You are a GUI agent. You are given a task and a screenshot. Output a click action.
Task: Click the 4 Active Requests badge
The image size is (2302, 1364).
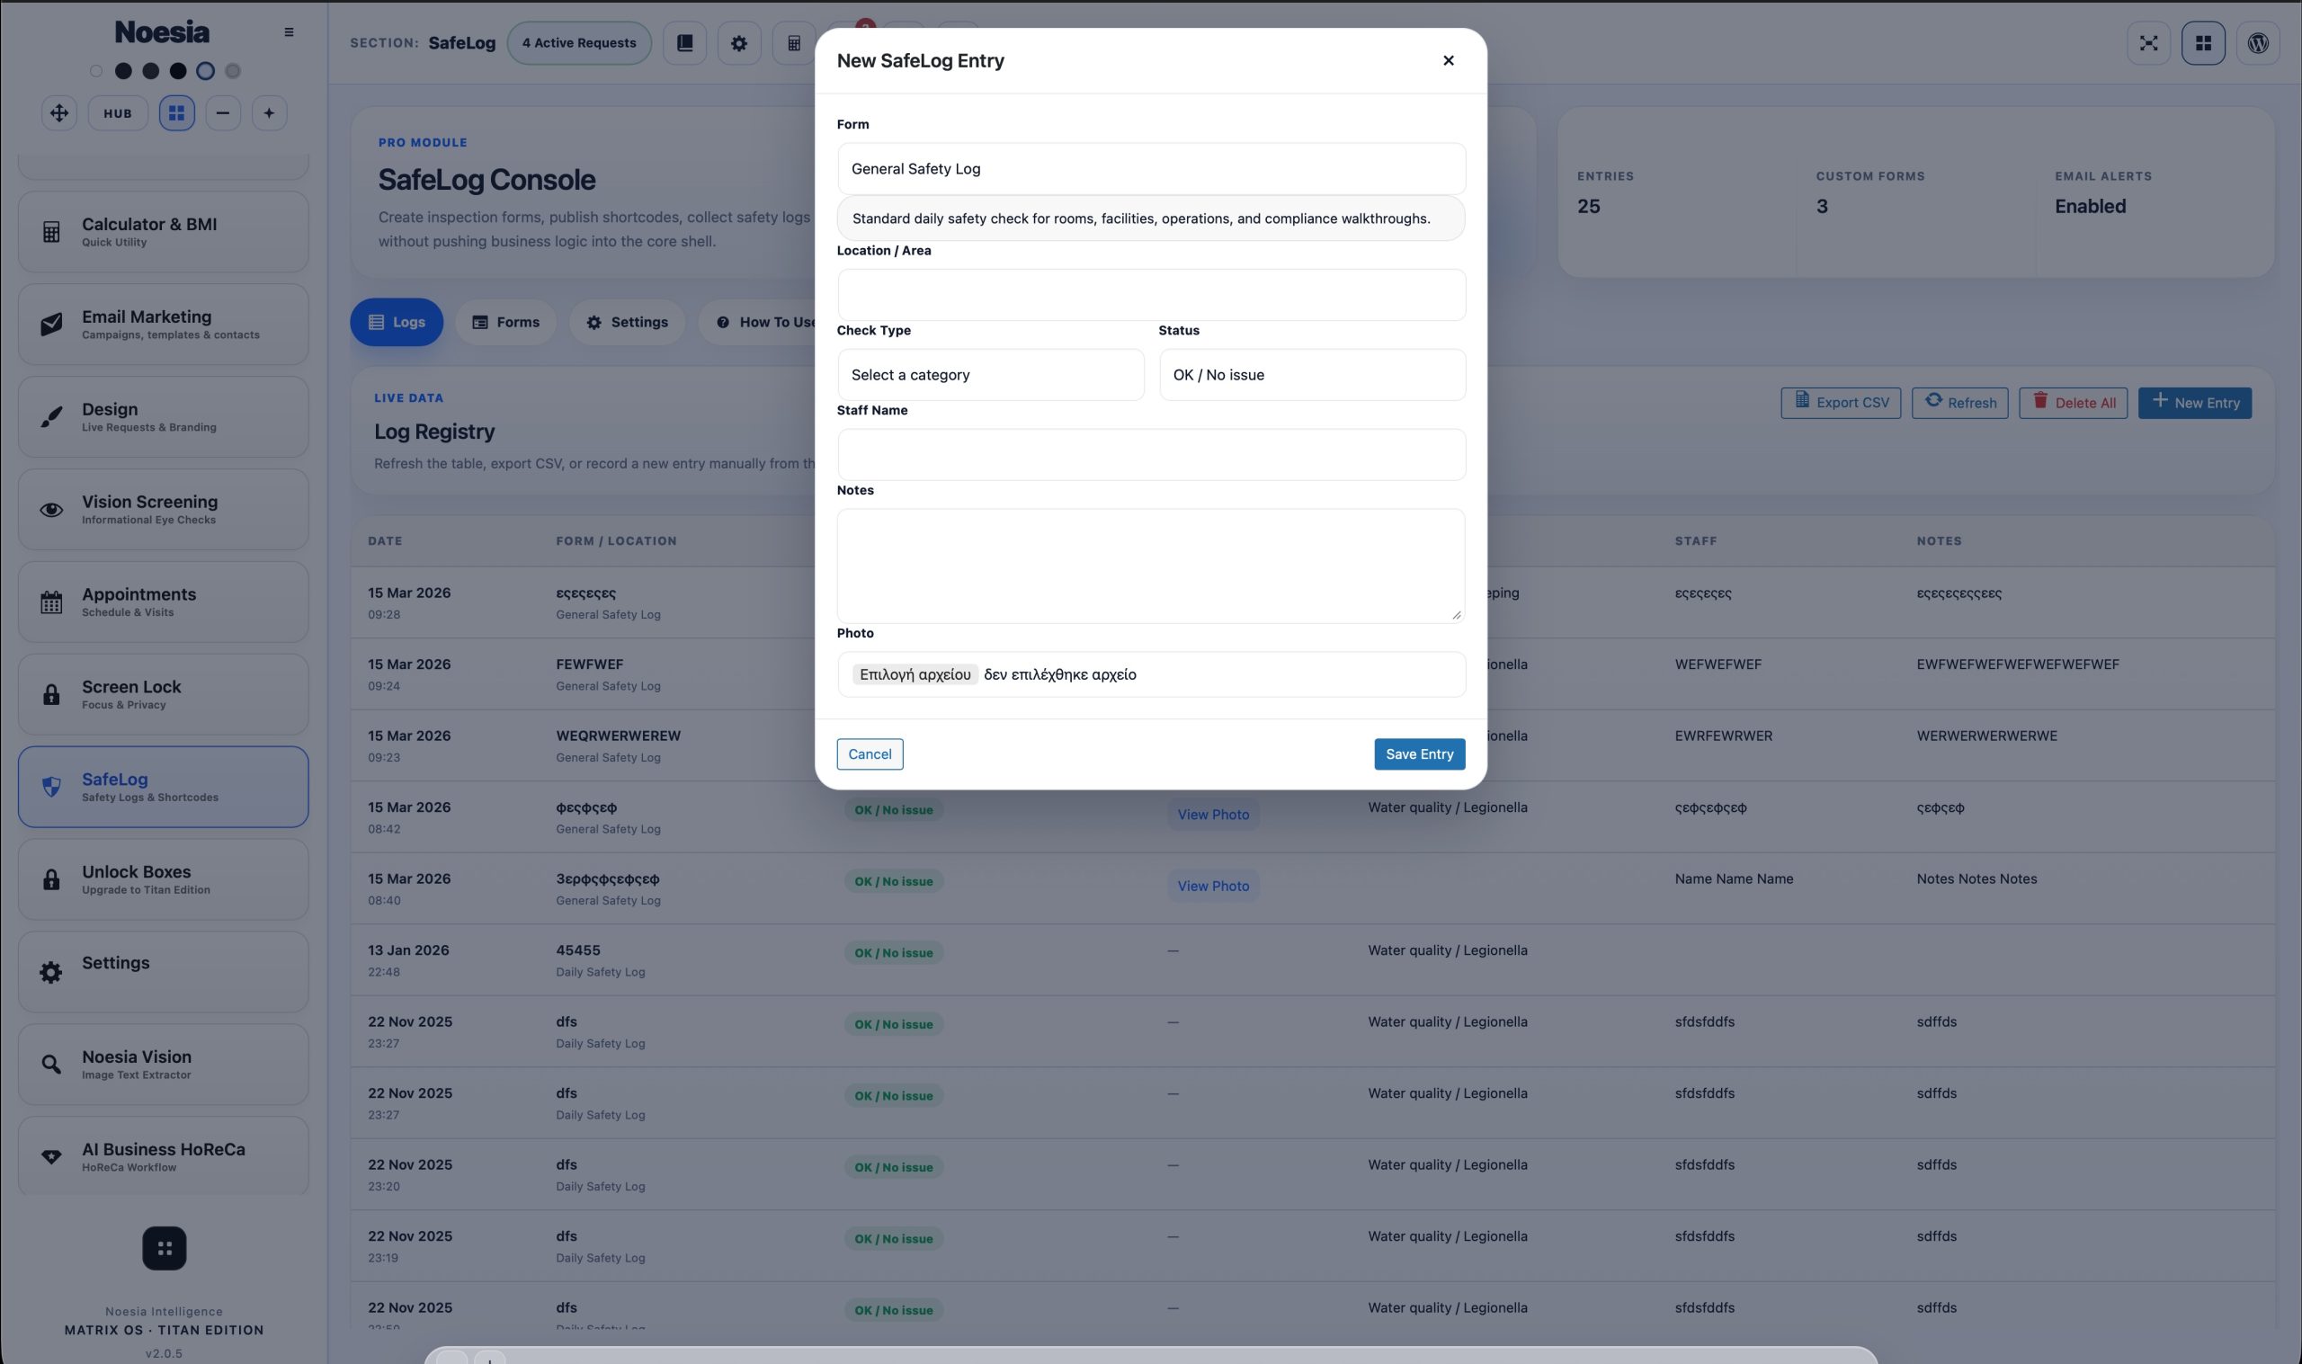tap(579, 43)
